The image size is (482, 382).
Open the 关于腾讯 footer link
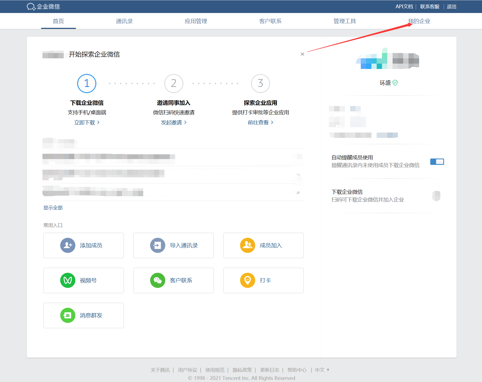tap(160, 370)
